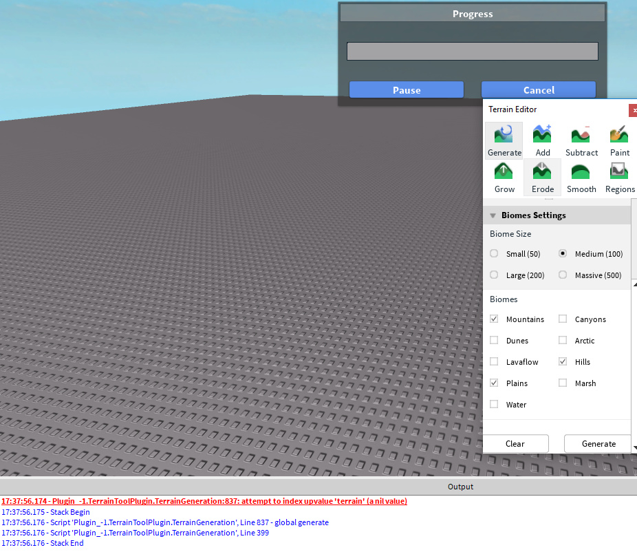
Task: Select the Subtract terrain tool
Action: [581, 140]
